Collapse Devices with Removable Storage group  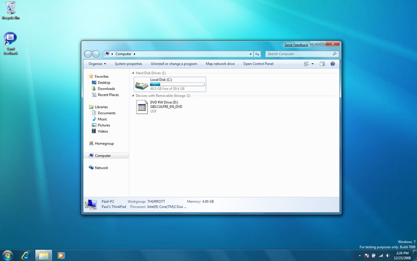coord(133,96)
